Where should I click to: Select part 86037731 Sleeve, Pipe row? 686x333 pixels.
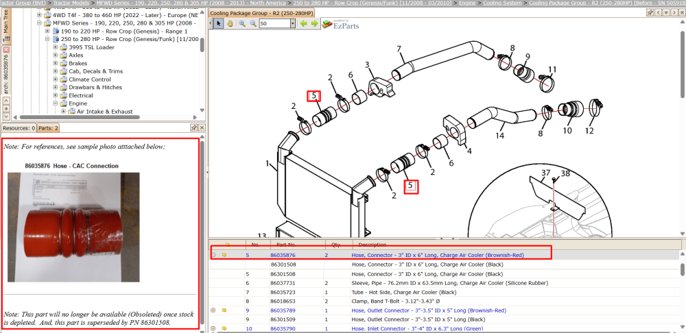click(445, 283)
